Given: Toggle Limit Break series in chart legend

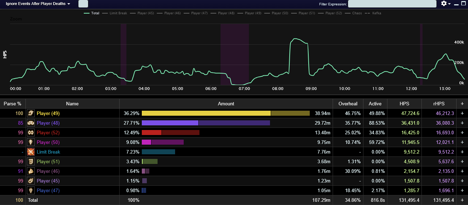Looking at the screenshot, I should [x=115, y=13].
